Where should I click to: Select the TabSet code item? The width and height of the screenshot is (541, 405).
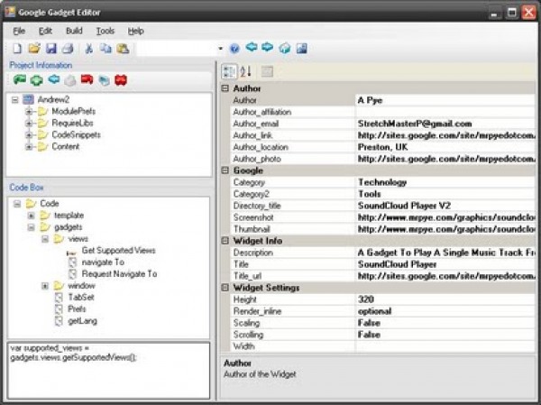[82, 297]
